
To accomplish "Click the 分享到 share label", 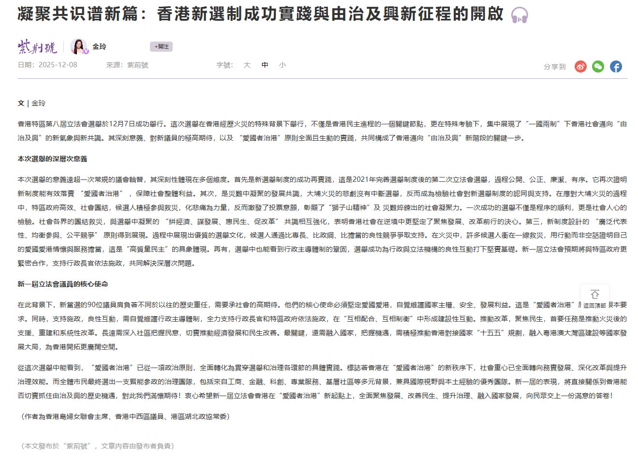I will coord(554,67).
